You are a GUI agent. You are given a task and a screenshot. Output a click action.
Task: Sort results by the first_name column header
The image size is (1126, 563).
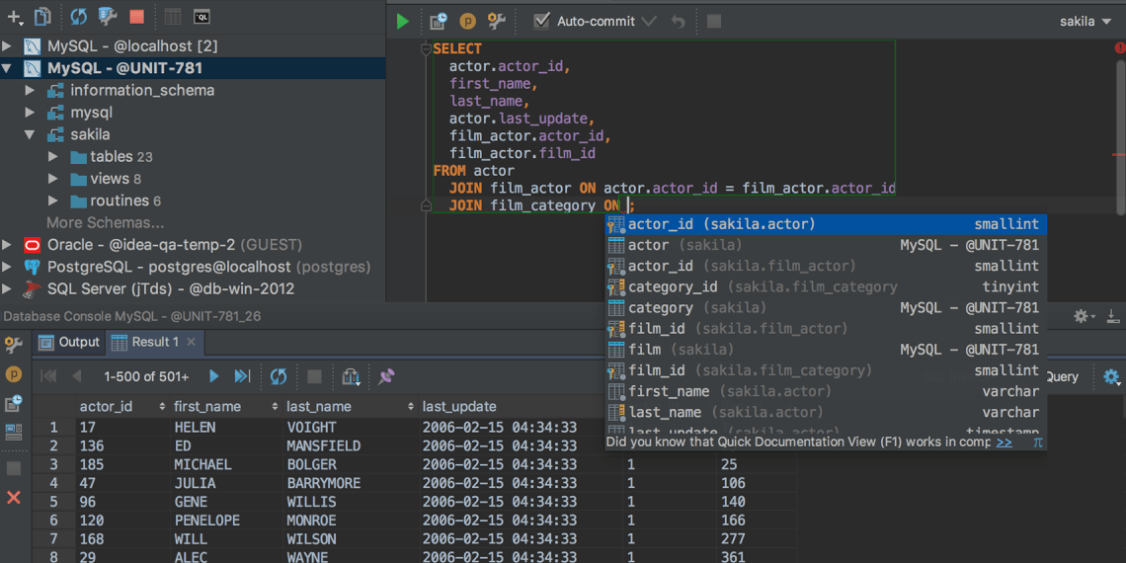207,406
